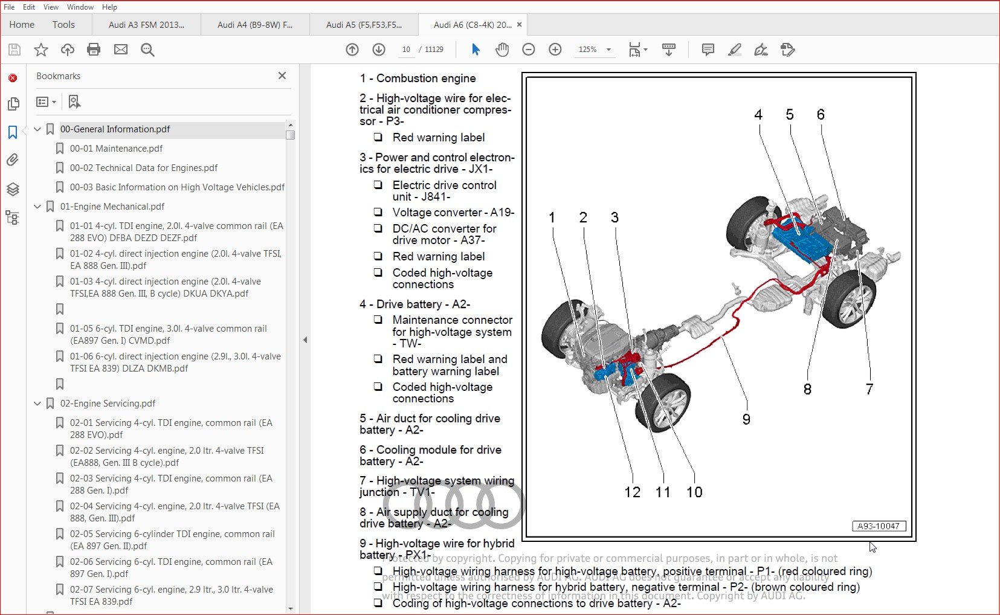Click the A93-10047 diagram reference label

point(879,526)
